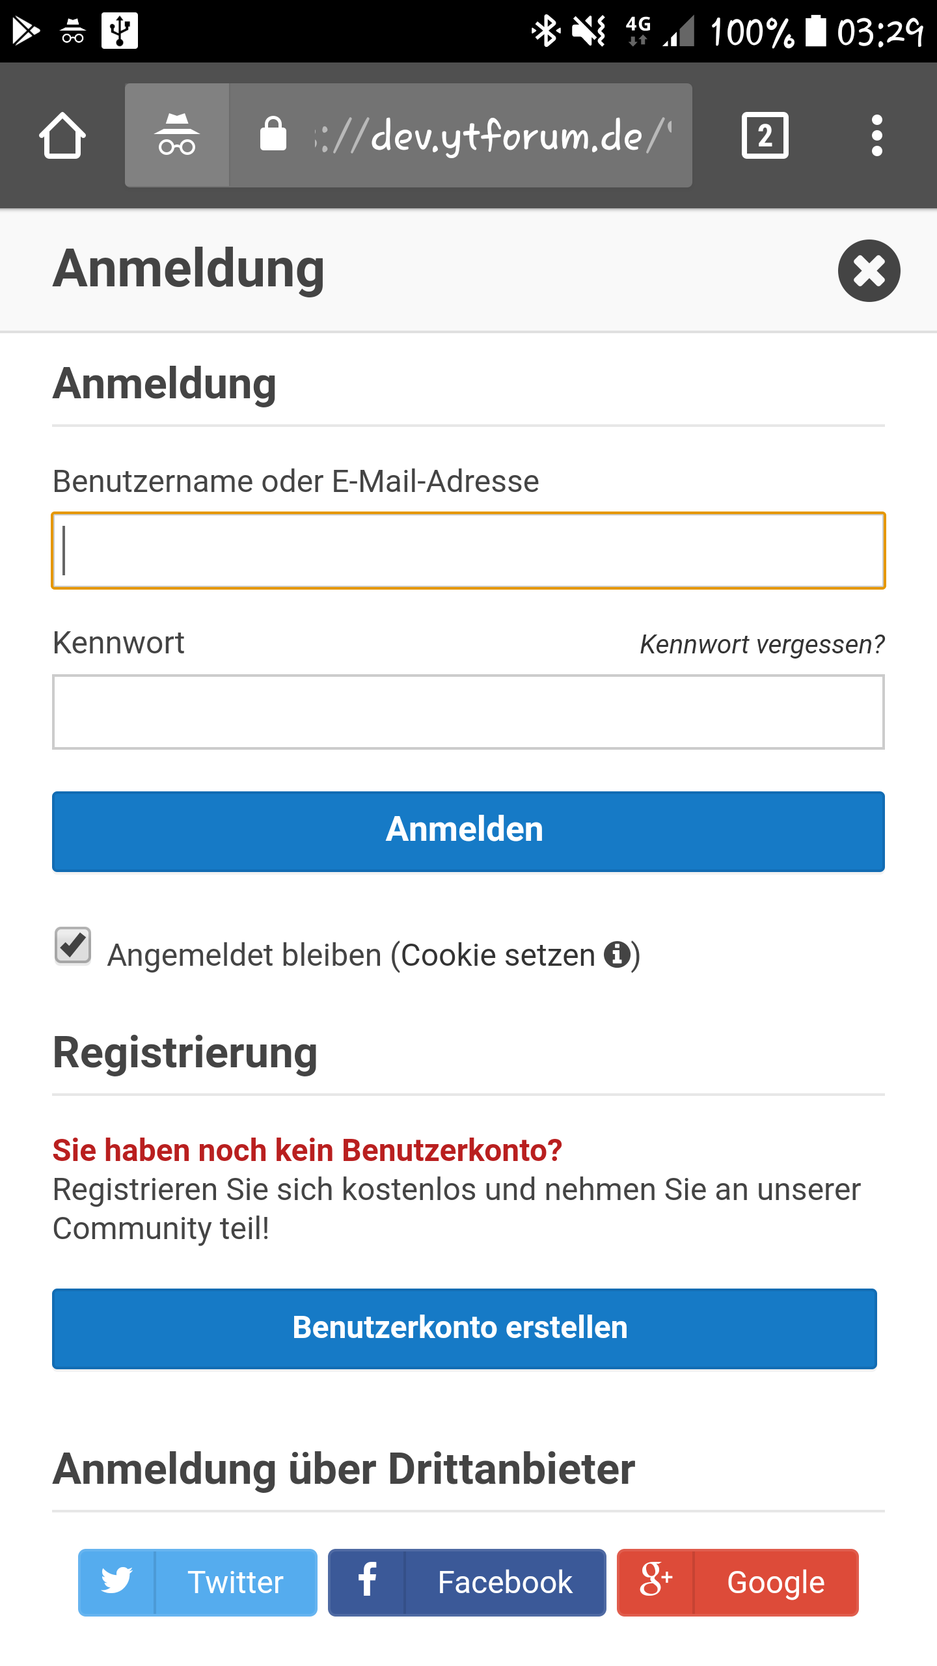Open the browser three-dot menu
The height and width of the screenshot is (1666, 937).
[876, 135]
